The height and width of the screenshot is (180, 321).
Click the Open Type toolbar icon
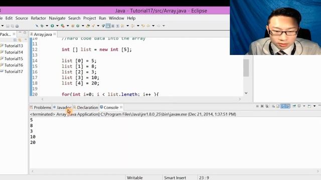88,26
